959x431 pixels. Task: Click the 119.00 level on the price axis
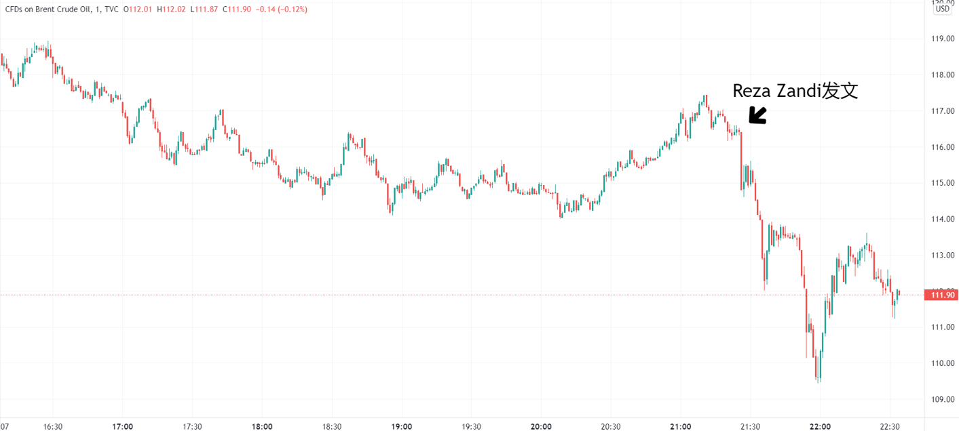pyautogui.click(x=943, y=39)
